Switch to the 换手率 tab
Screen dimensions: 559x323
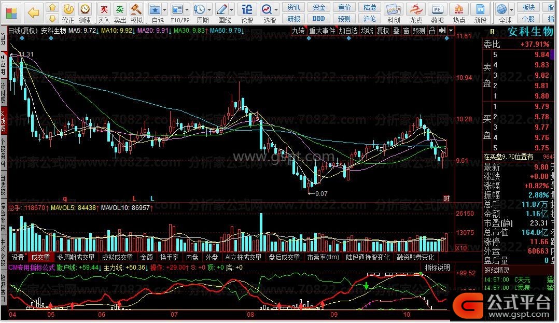point(170,257)
